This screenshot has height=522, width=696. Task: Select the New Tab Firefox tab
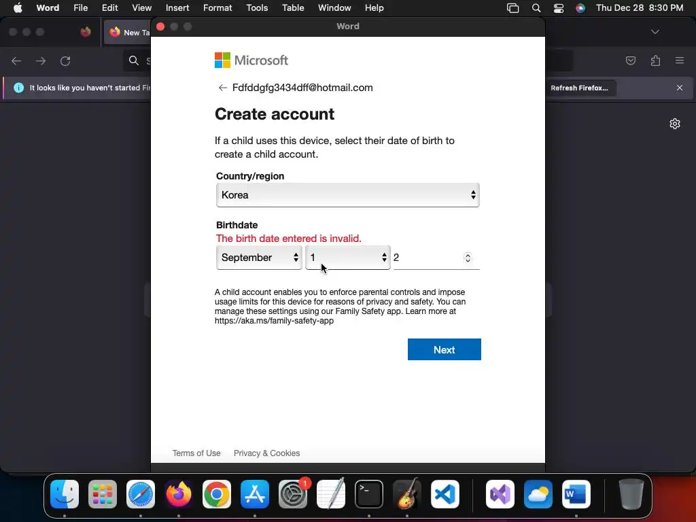(x=128, y=33)
